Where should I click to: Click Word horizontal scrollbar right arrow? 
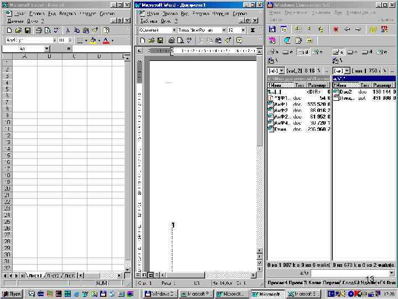(x=253, y=275)
